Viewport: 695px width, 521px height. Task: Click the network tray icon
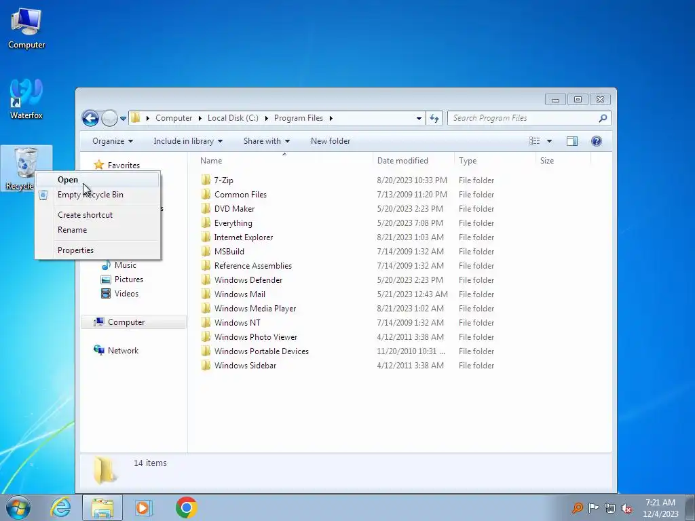610,507
